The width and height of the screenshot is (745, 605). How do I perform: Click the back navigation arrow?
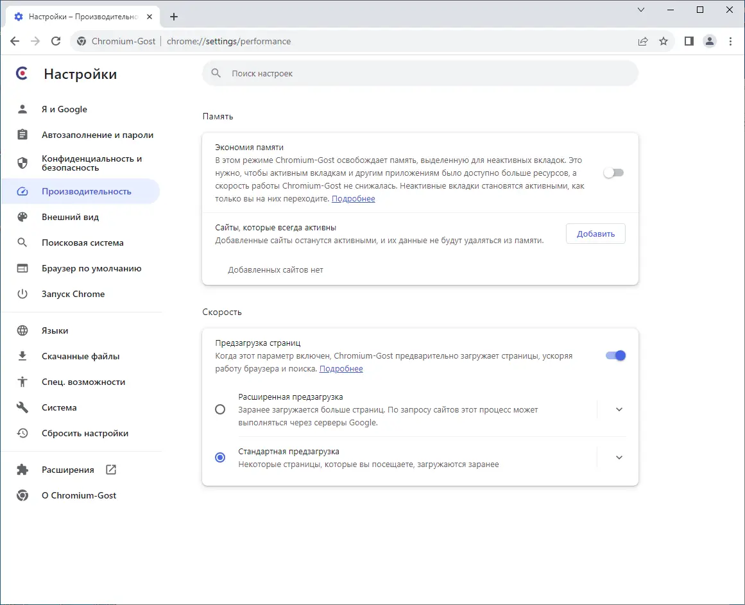15,41
